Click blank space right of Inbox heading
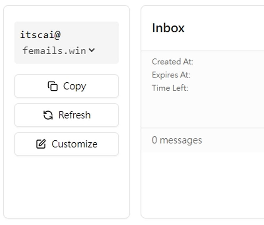The width and height of the screenshot is (264, 225). point(228,28)
